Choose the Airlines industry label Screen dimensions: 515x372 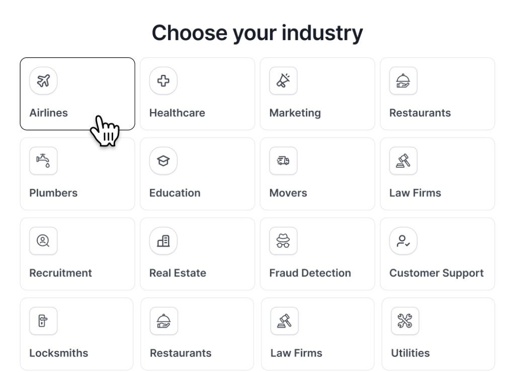(x=49, y=113)
